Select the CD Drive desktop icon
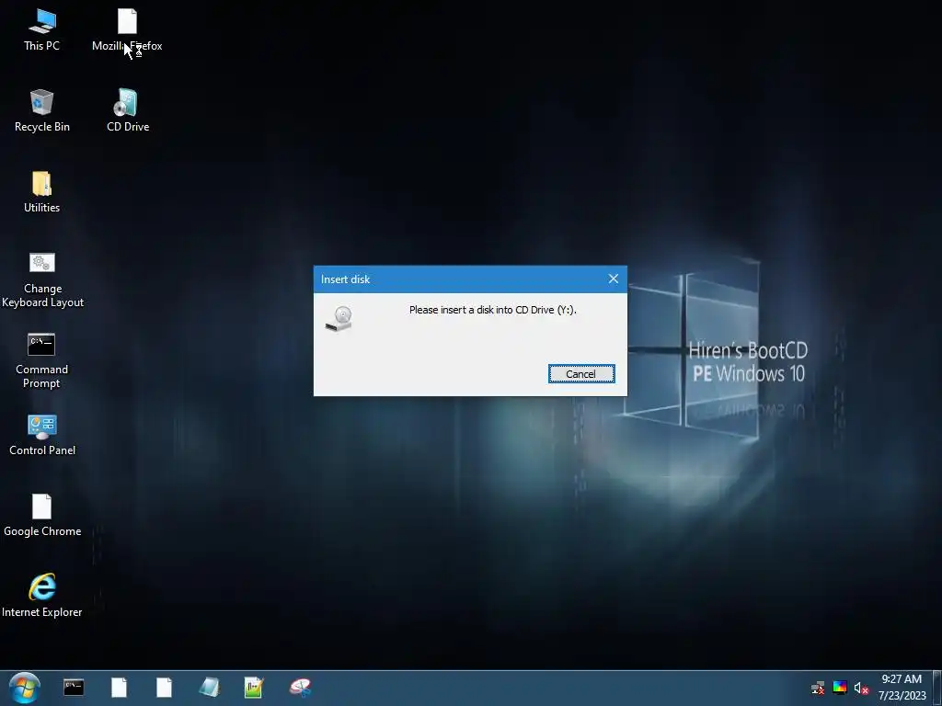This screenshot has height=706, width=942. point(127,111)
